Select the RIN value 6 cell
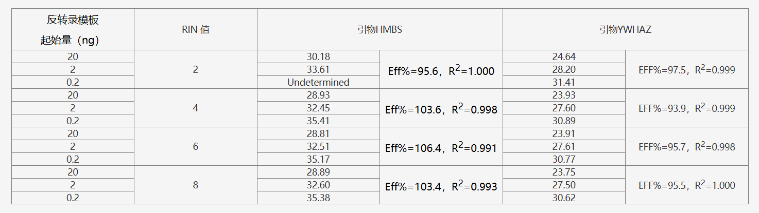 (195, 147)
